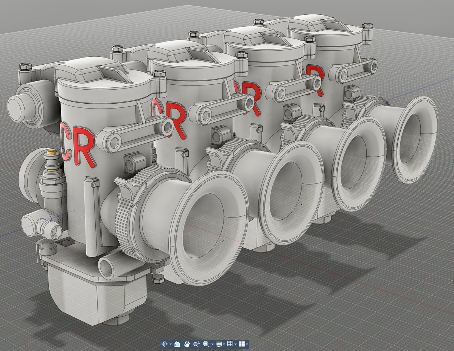Select the Zoom plus/minus tool
The image size is (454, 351).
pos(196,344)
